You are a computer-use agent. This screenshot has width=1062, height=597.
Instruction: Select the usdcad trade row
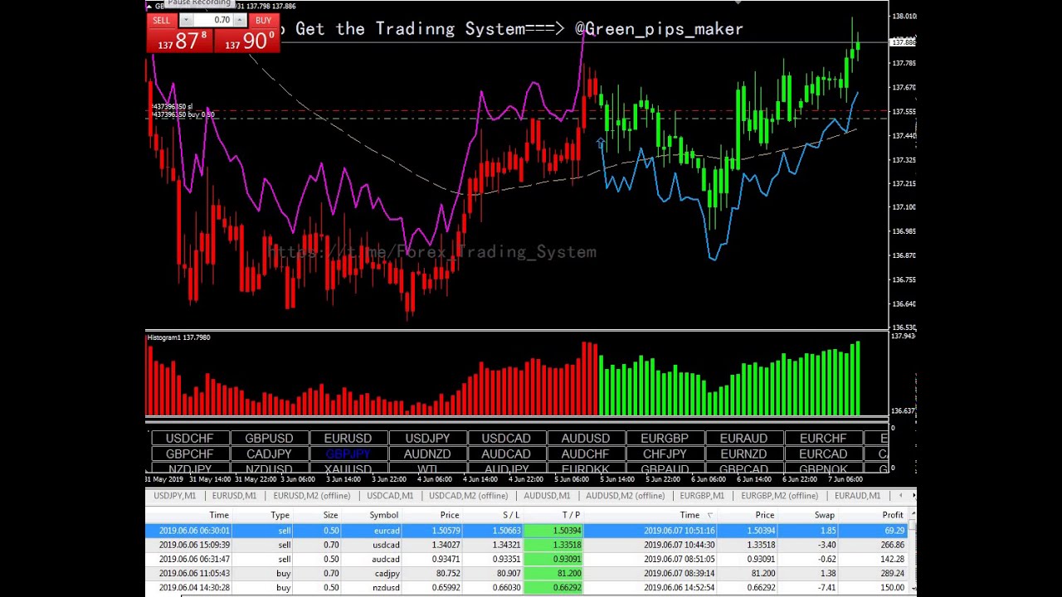point(528,545)
